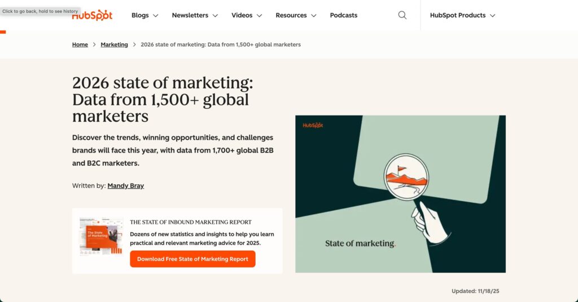
Task: Open the search magnifier icon
Action: [x=402, y=15]
